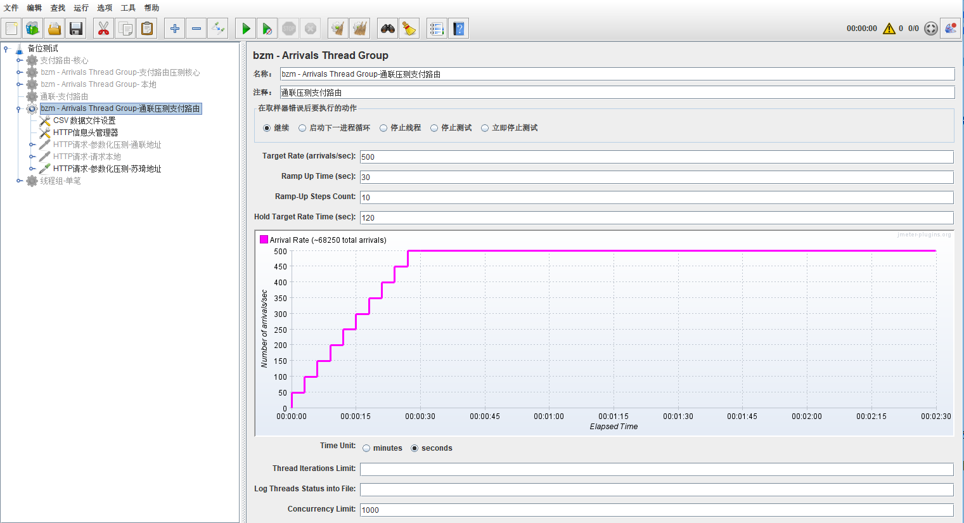Expand the 支付路由压测核心 thread group node
This screenshot has width=964, height=523.
click(19, 72)
